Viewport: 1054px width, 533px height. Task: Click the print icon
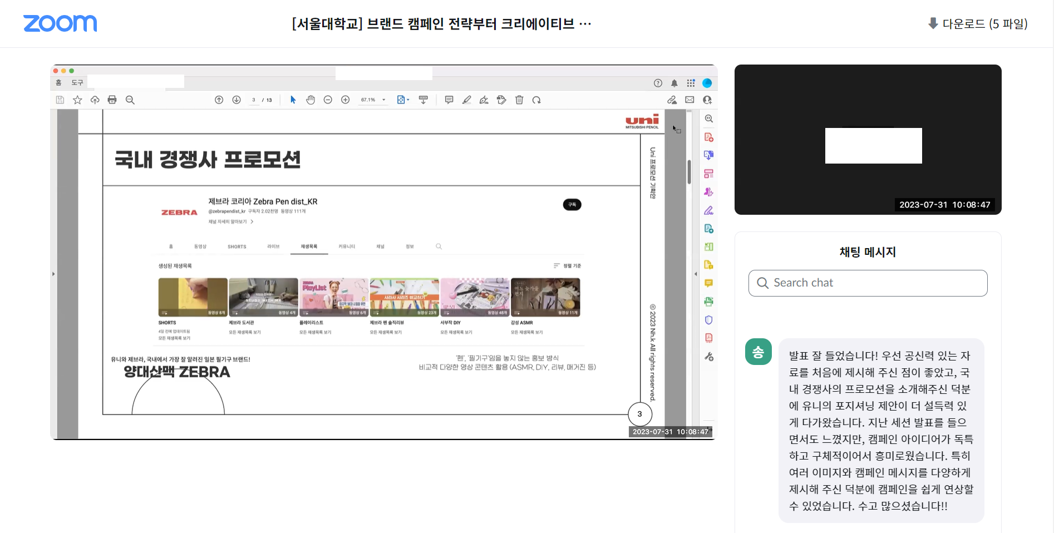pyautogui.click(x=112, y=100)
